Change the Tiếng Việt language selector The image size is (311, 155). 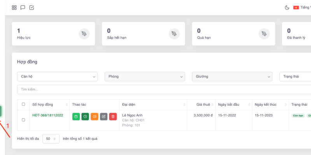[302, 7]
